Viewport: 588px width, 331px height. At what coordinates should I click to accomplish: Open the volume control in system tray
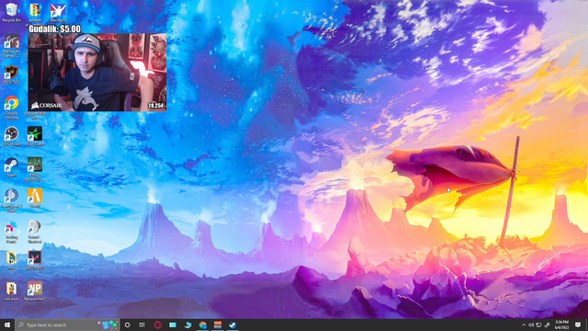531,325
